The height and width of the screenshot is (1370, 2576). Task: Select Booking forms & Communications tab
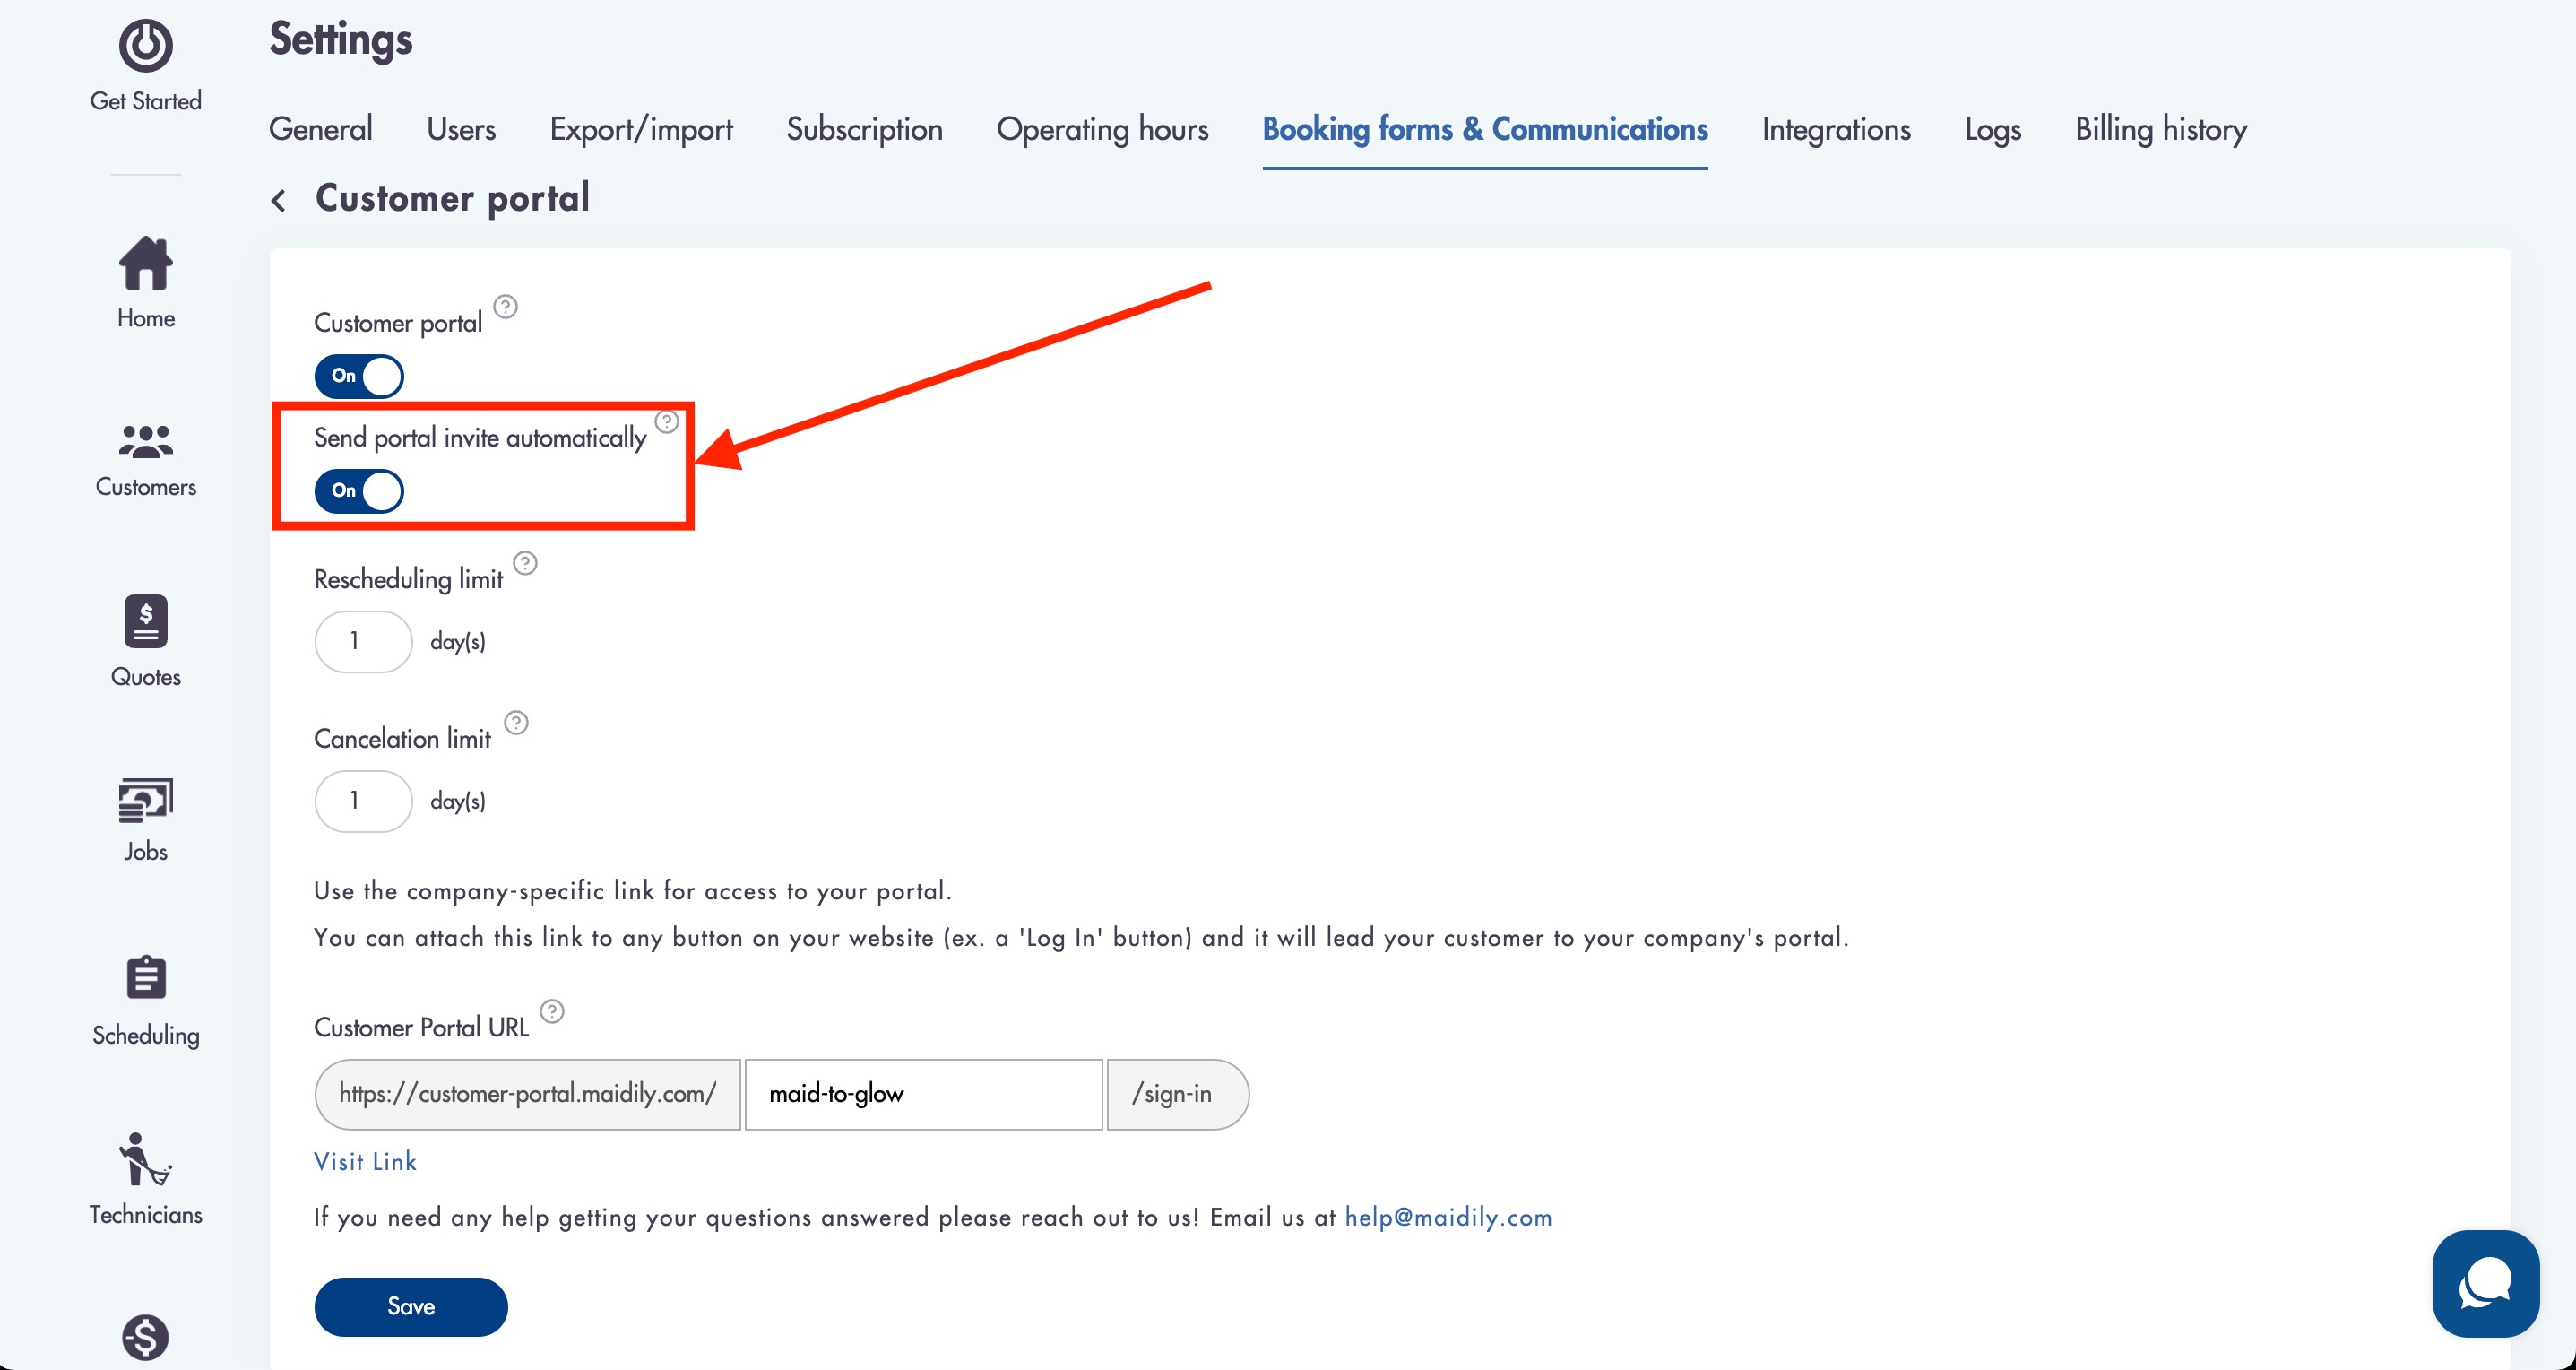coord(1485,129)
